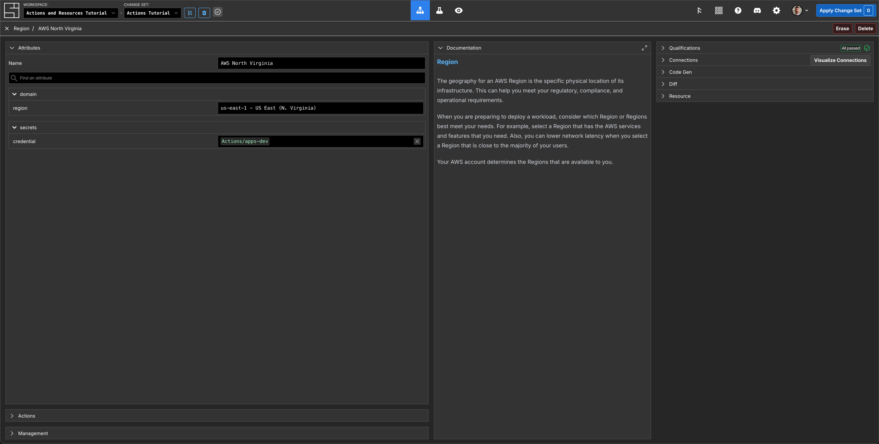
Task: Click the green qualifications passed check icon
Action: tap(867, 48)
